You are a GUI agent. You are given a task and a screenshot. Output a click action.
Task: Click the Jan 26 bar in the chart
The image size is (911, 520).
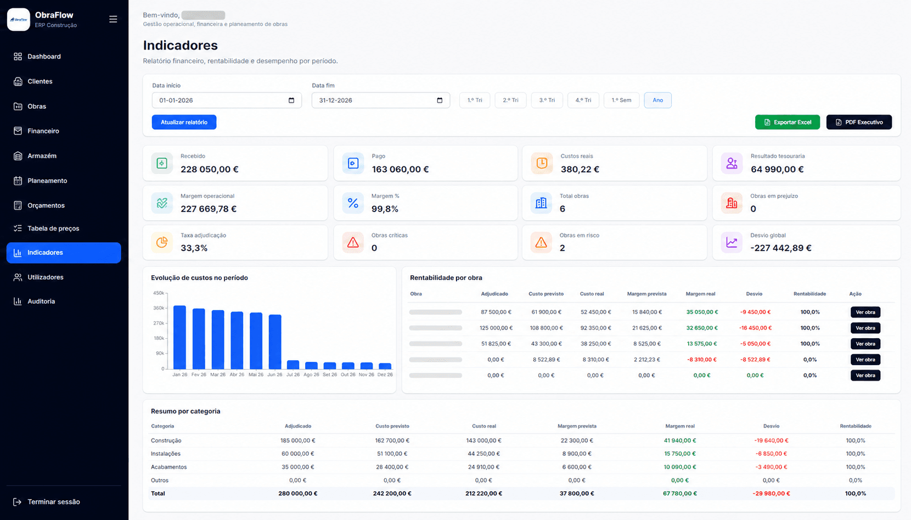pyautogui.click(x=179, y=337)
